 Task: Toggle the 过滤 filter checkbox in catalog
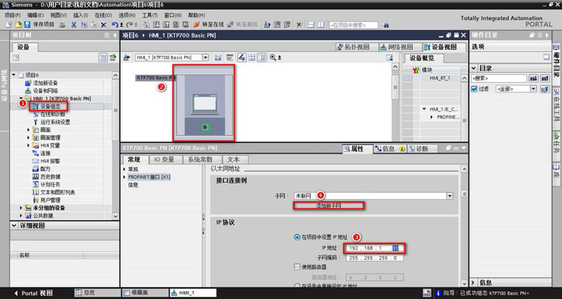coord(474,89)
